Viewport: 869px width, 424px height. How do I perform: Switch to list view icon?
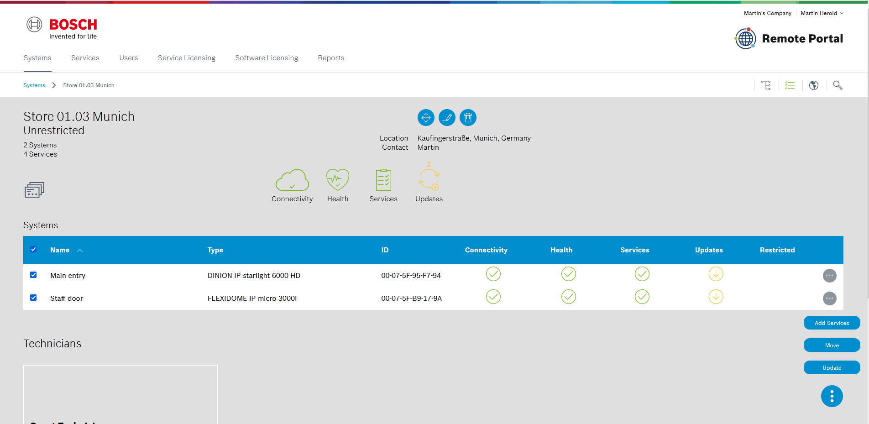point(790,85)
